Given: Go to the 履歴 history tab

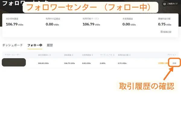Looking at the screenshot, I should [50, 45].
